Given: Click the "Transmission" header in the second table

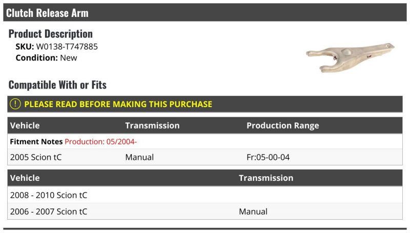Looking at the screenshot, I should pyautogui.click(x=266, y=178).
